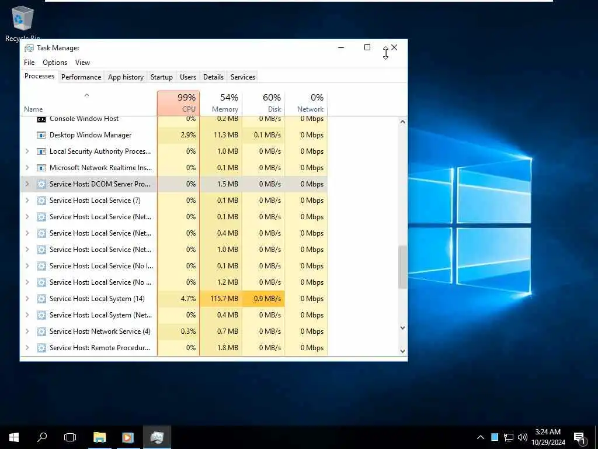Open the media player taskbar icon

(128, 437)
